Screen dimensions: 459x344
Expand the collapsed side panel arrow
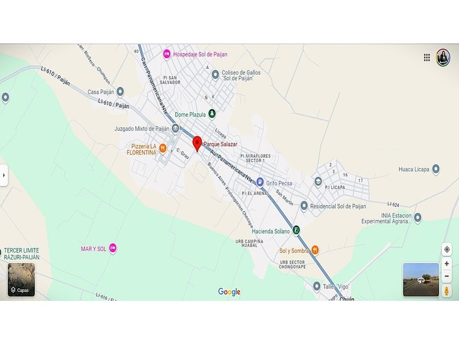(x=4, y=175)
